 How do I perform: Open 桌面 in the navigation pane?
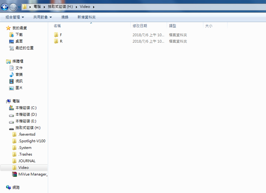[19, 41]
